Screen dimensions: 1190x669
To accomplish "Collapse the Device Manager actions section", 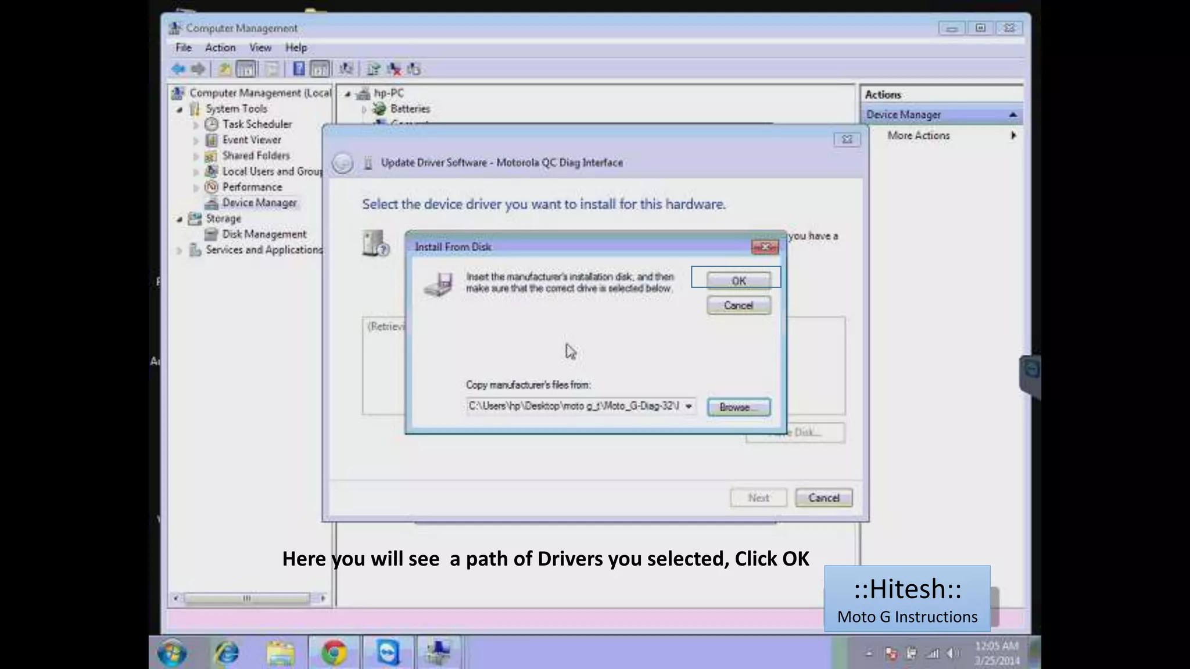I will (x=1013, y=115).
